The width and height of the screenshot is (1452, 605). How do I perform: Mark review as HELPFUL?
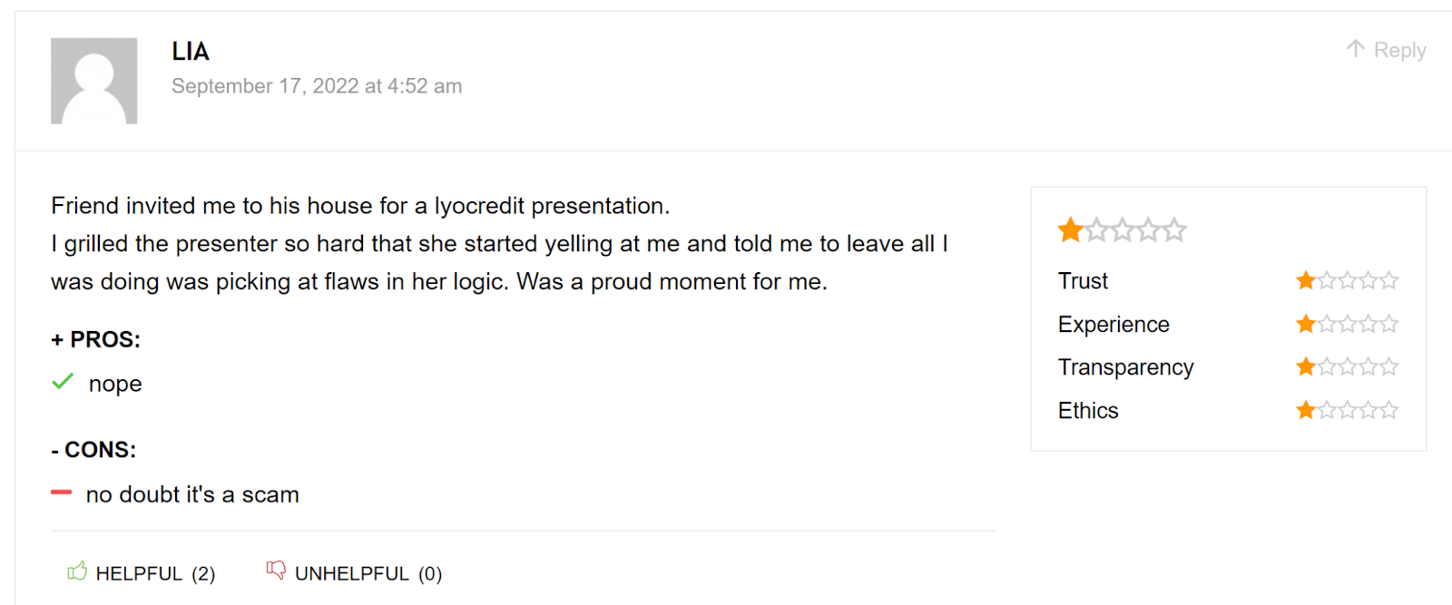click(154, 574)
